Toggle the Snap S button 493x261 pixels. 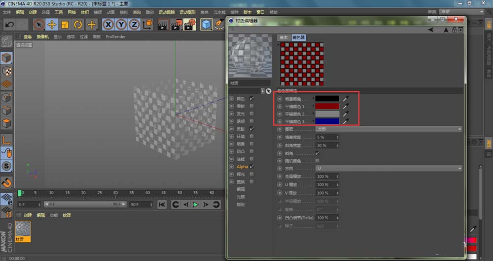pos(6,166)
